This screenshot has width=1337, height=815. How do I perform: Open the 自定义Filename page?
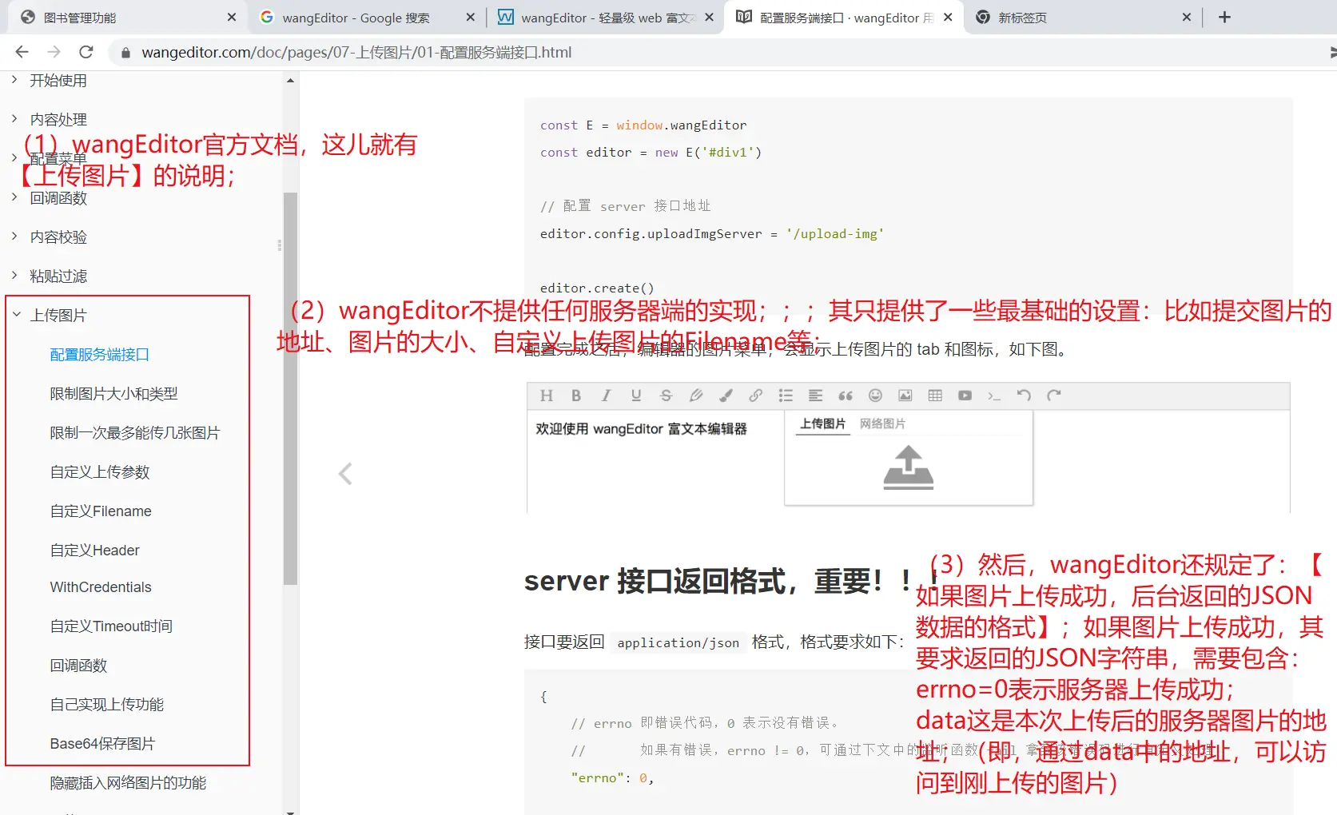pyautogui.click(x=101, y=511)
